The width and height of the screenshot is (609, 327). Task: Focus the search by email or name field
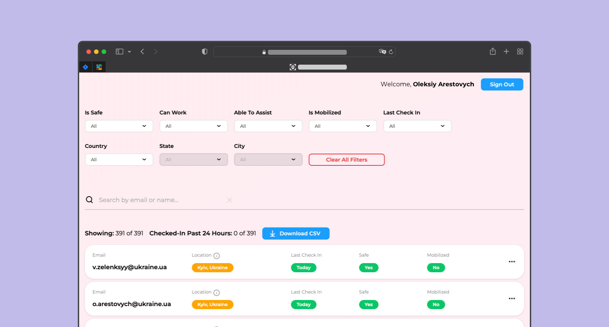click(160, 200)
